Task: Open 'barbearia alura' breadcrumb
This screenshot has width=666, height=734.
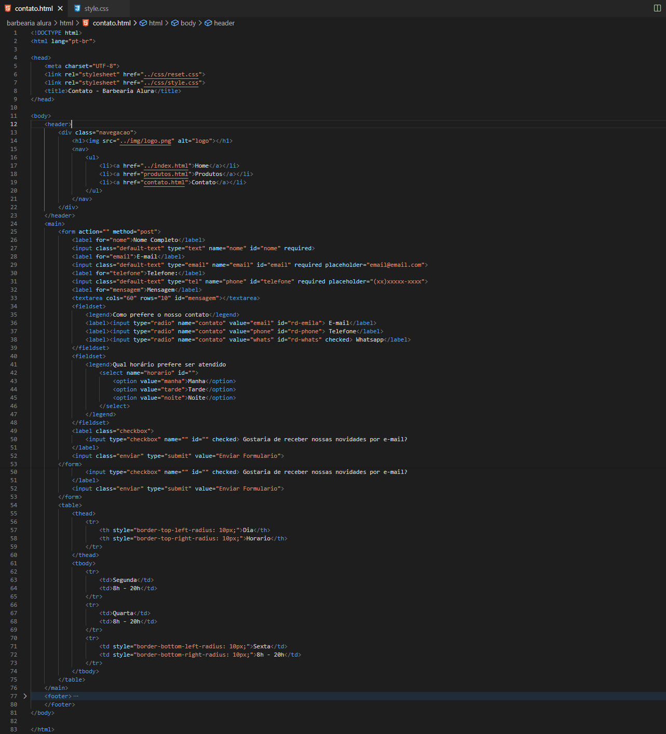Action: click(x=29, y=23)
